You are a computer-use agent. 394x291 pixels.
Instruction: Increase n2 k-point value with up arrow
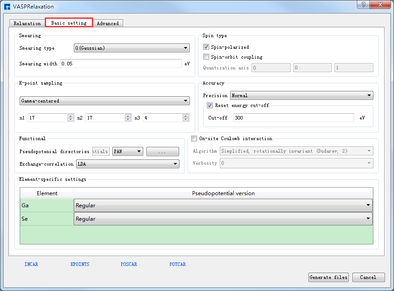(x=128, y=116)
